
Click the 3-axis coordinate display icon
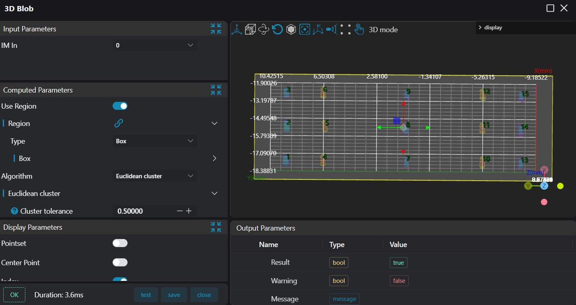pyautogui.click(x=237, y=29)
